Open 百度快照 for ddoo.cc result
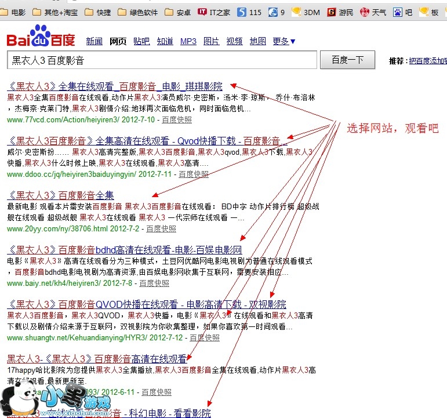Screen dimensions: 447x418 pos(194,174)
